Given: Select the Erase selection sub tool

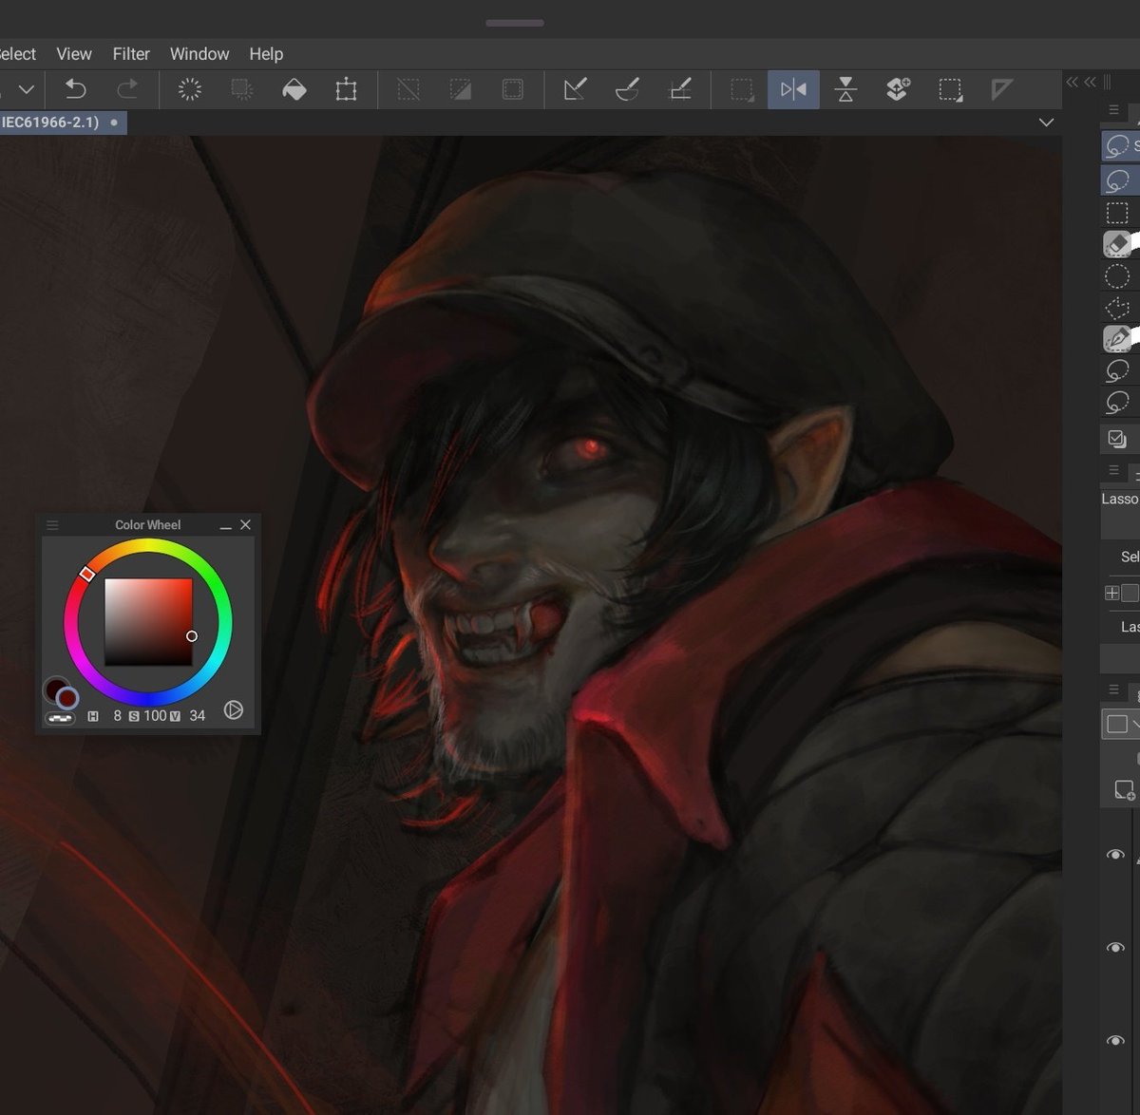Looking at the screenshot, I should (1118, 244).
